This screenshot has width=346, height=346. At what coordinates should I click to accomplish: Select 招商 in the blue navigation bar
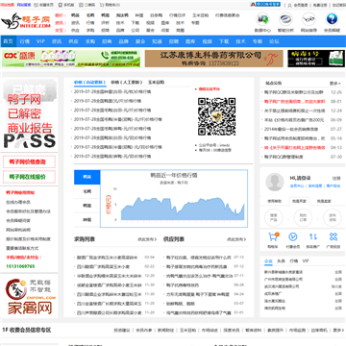point(107,41)
